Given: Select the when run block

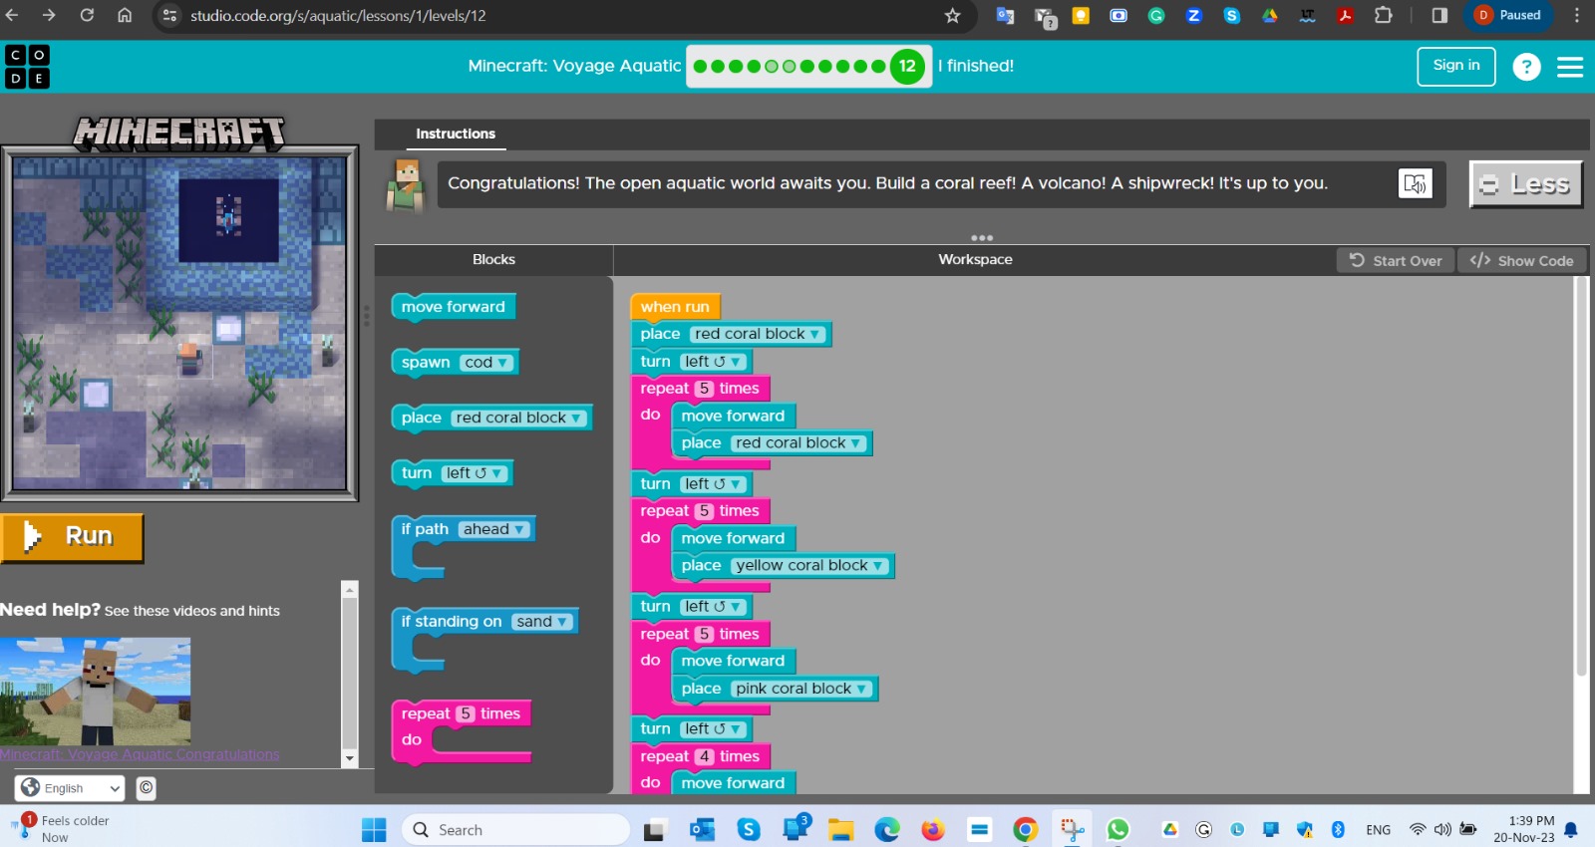Looking at the screenshot, I should (675, 307).
